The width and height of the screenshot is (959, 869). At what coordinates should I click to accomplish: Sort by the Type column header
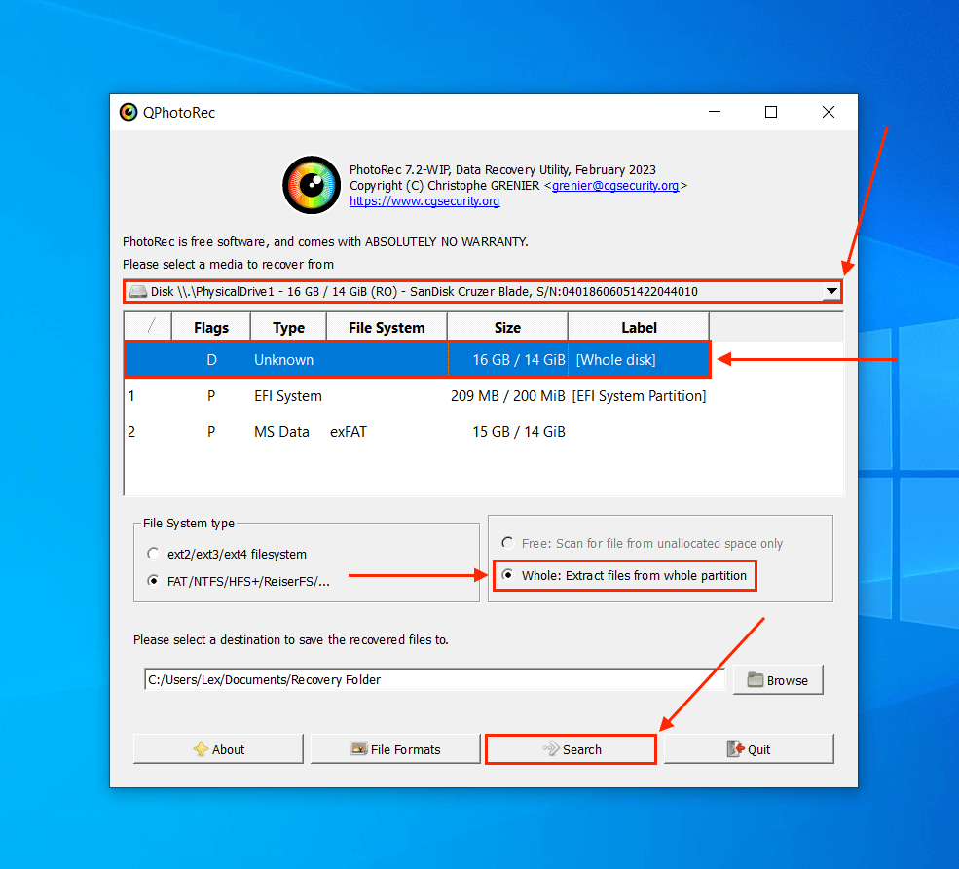tap(289, 328)
